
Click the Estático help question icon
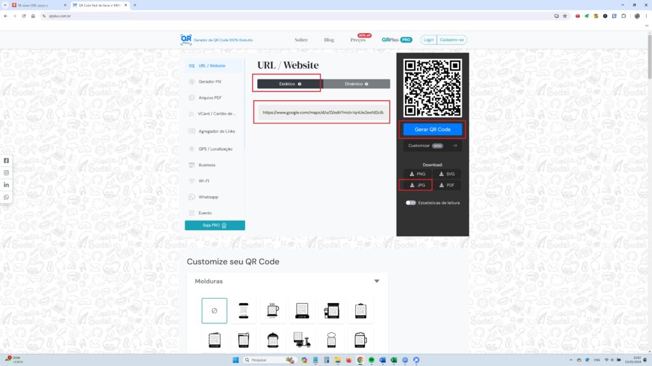click(299, 84)
